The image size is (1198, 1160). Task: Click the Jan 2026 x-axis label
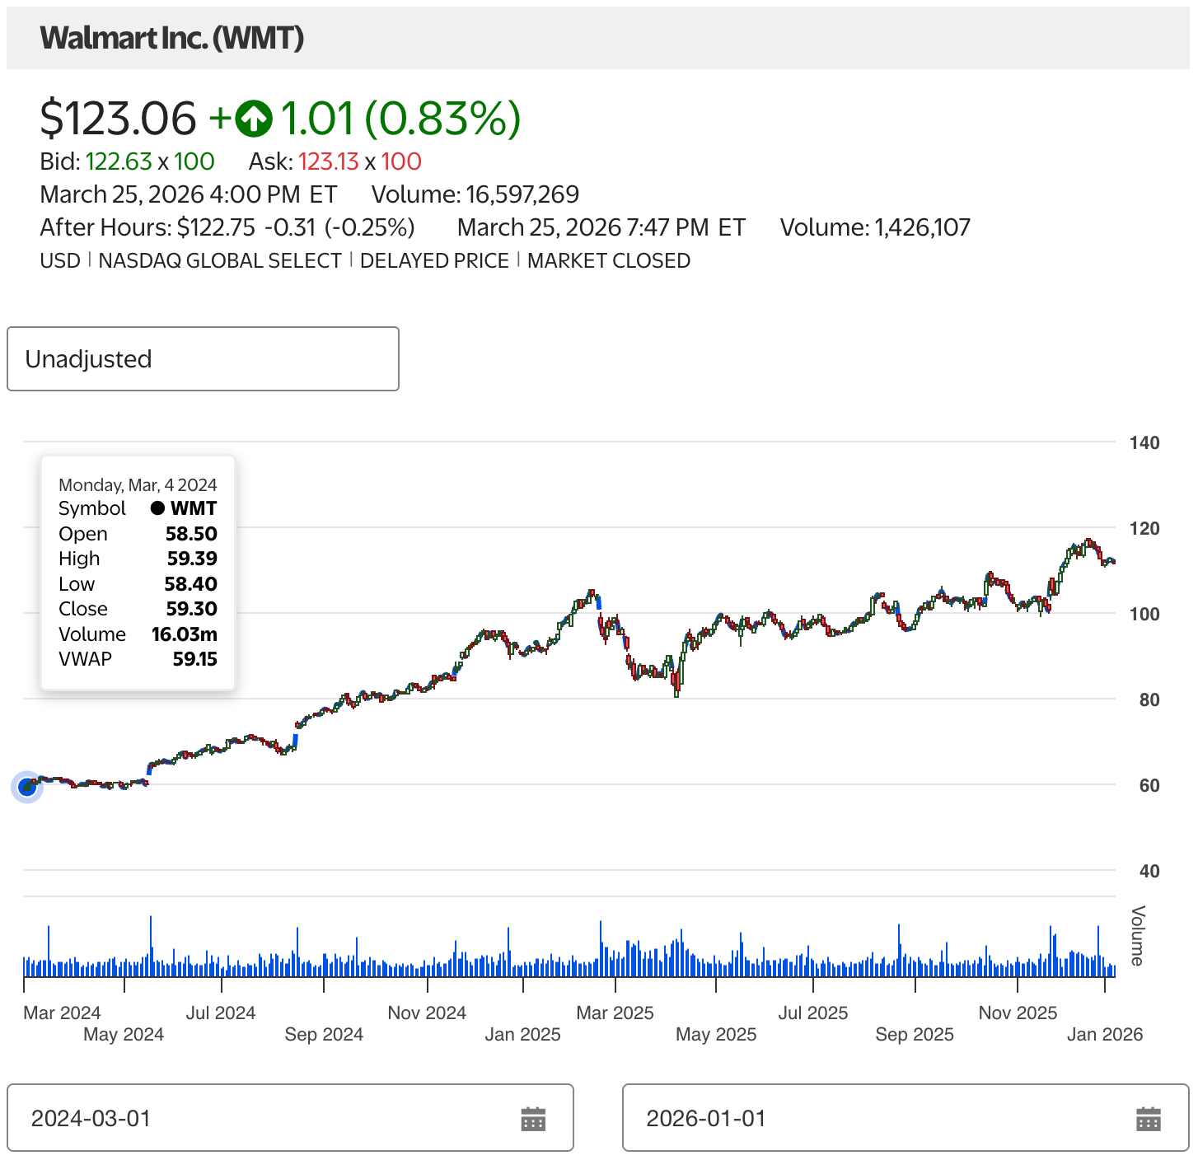point(1104,1034)
